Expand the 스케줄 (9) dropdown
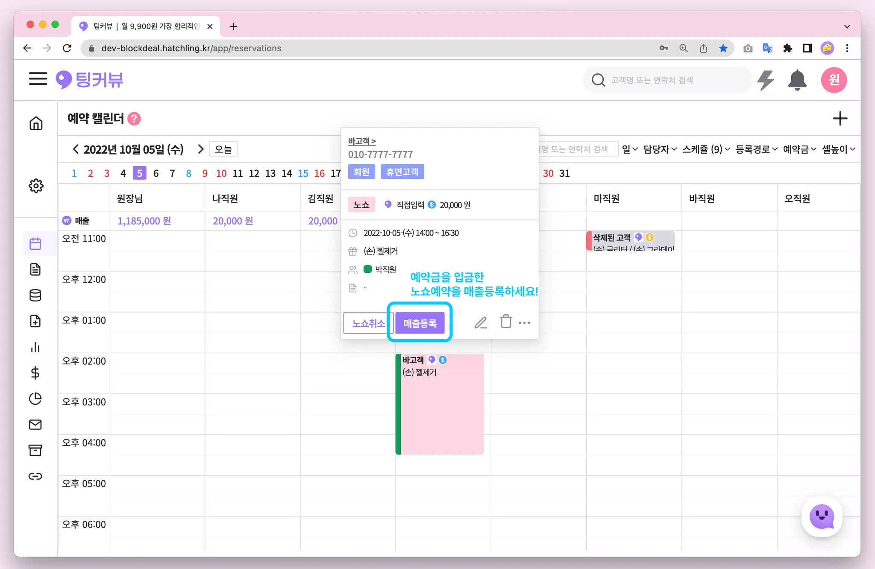Image resolution: width=875 pixels, height=569 pixels. click(706, 149)
